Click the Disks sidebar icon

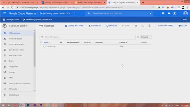(x=5, y=61)
